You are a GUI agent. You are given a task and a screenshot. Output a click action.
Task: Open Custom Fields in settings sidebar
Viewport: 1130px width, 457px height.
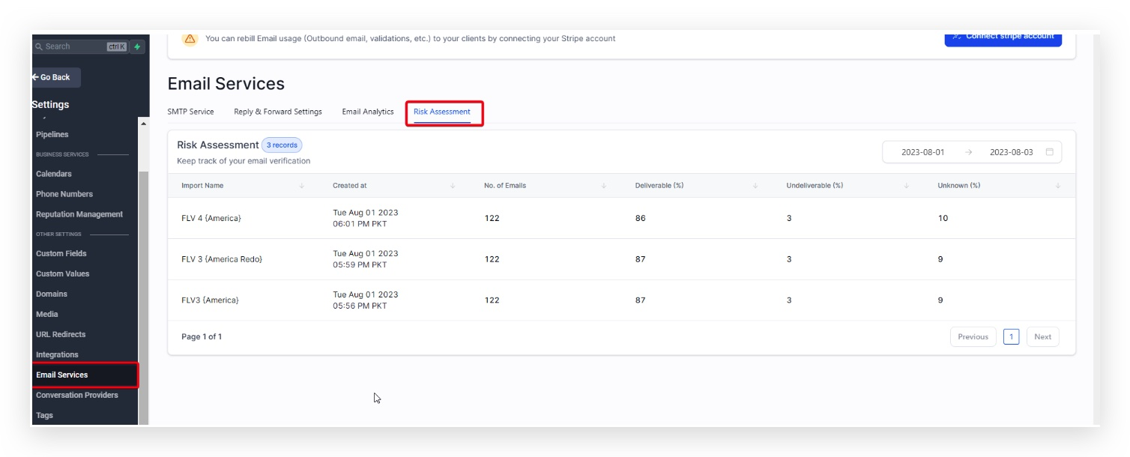click(x=61, y=253)
